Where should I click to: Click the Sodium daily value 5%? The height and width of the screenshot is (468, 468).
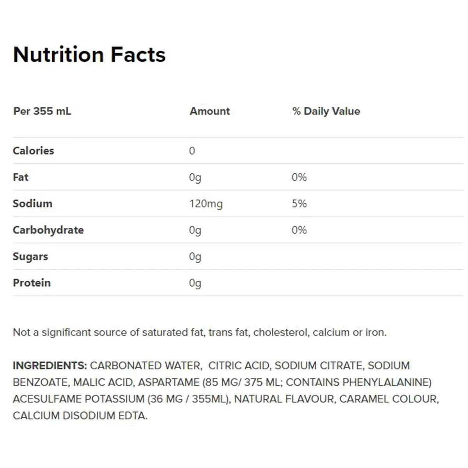tap(299, 204)
